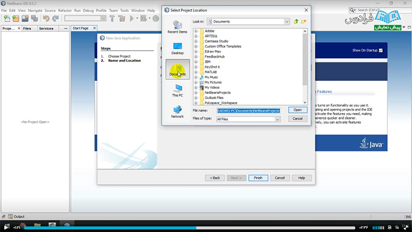Select the Recent Items shortcut
The image size is (412, 232).
(x=177, y=27)
